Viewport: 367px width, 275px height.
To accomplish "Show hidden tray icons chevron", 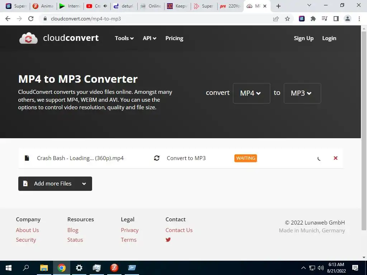I will click(303, 268).
